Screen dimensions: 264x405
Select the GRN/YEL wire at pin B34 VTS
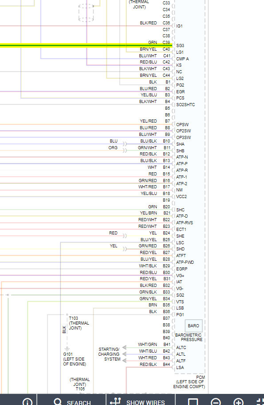99,302
